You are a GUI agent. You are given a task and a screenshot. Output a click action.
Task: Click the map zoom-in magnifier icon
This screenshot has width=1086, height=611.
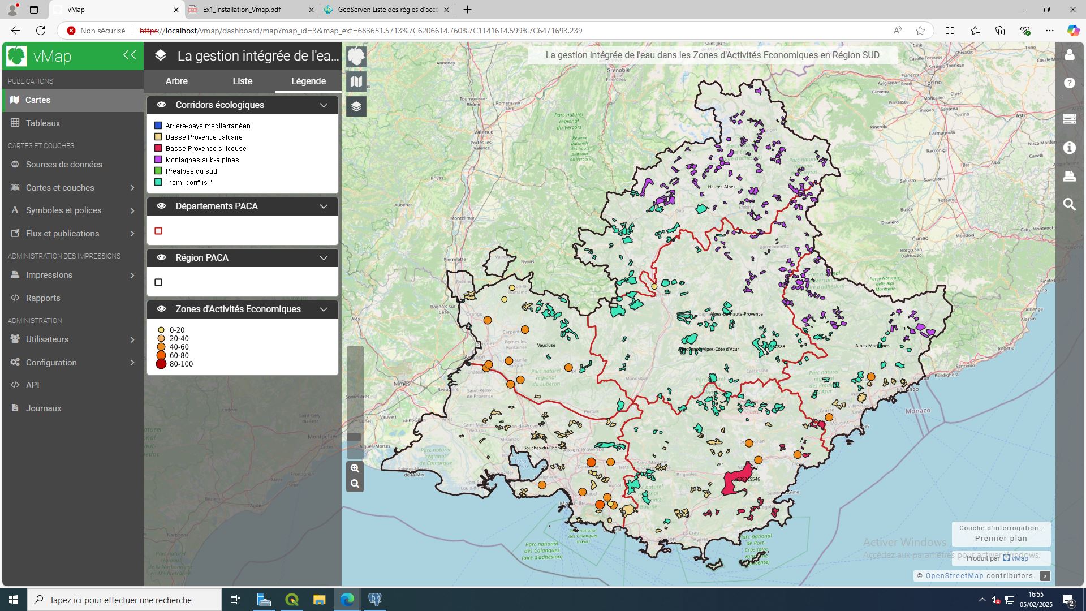tap(355, 468)
